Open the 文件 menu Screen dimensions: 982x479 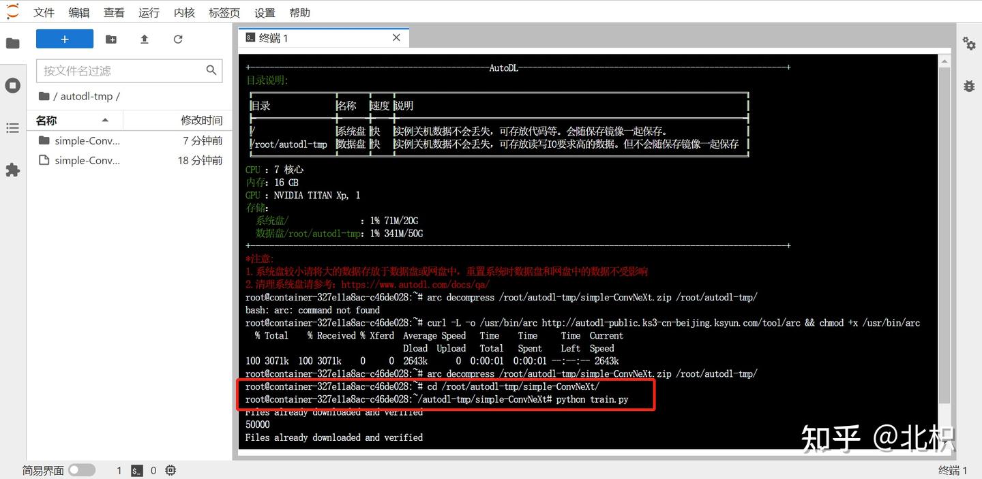pyautogui.click(x=44, y=12)
